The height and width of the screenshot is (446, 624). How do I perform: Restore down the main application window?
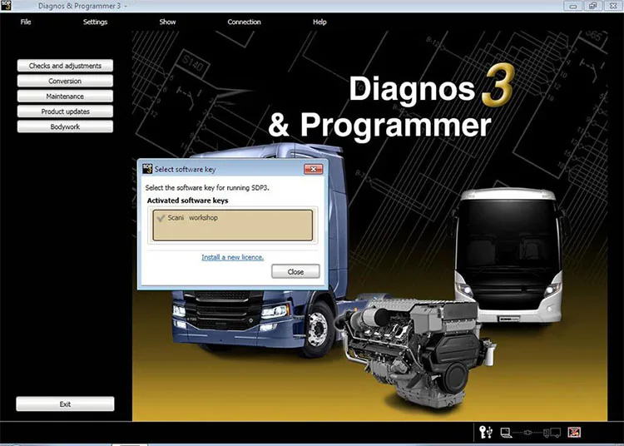click(592, 6)
